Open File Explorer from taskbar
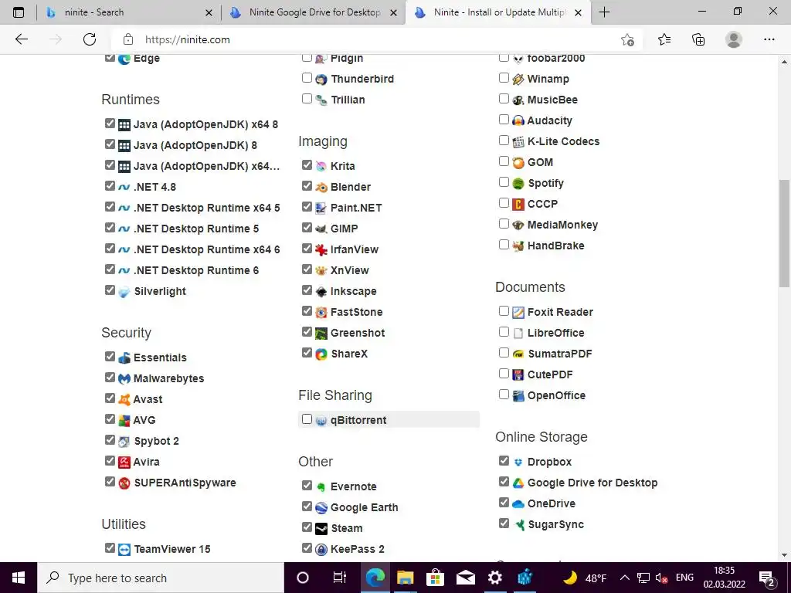The image size is (791, 593). [x=405, y=578]
